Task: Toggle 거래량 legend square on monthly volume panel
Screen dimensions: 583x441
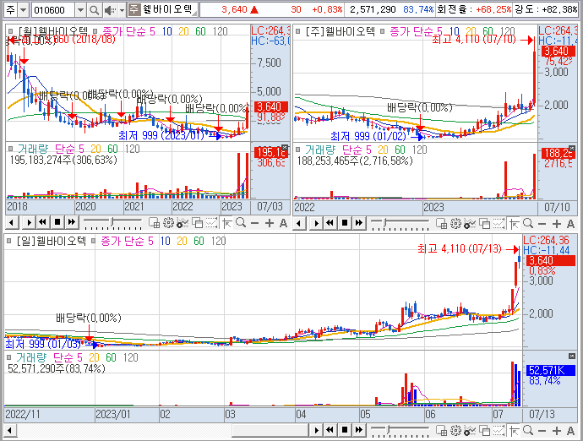Action: click(x=10, y=149)
